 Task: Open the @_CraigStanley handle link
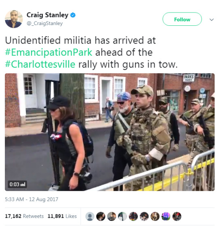(45, 23)
